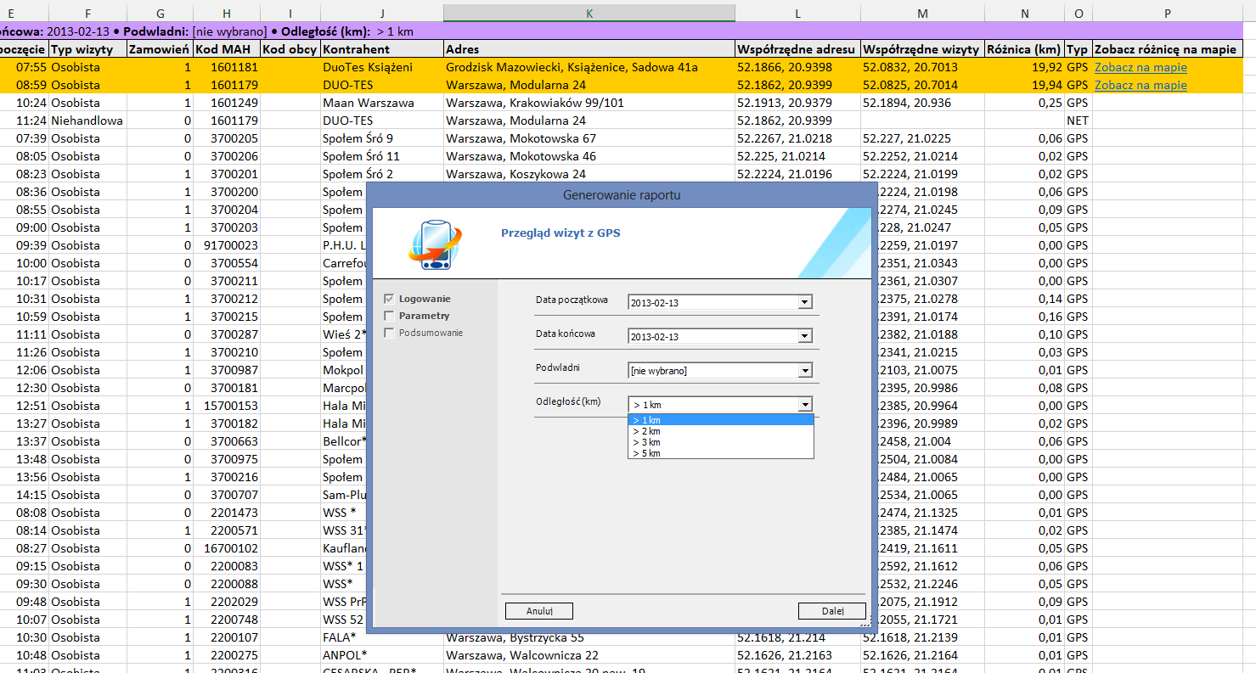Click the Dalej button
The image size is (1256, 673).
click(x=831, y=611)
